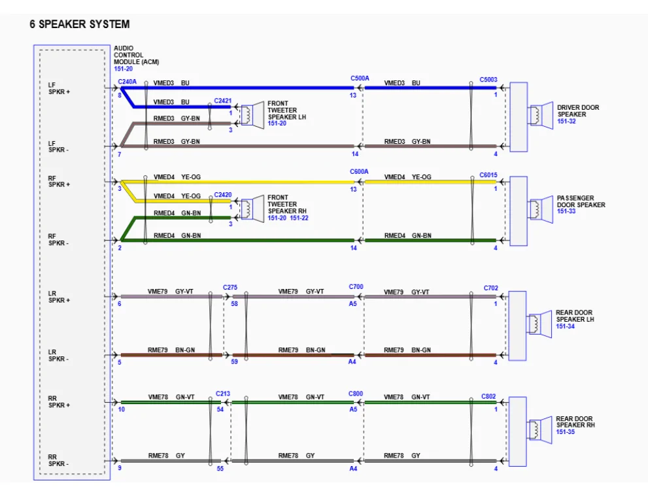Click the RR SPKR + terminal label
This screenshot has height=487, width=648.
59,402
